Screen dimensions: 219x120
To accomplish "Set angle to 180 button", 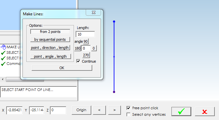I will [77, 48].
